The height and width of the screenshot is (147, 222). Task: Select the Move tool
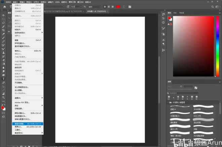pyautogui.click(x=3, y=15)
